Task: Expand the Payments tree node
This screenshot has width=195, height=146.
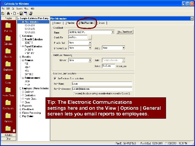Action: 21,106
